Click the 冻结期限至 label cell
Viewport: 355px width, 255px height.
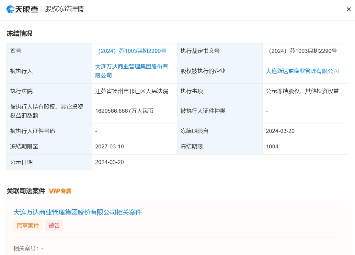point(49,146)
